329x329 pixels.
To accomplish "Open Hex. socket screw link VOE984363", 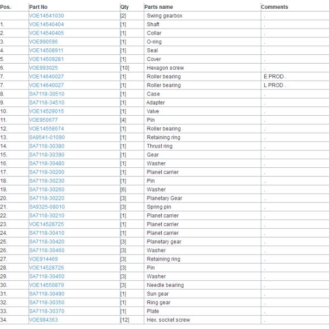I will [44, 320].
